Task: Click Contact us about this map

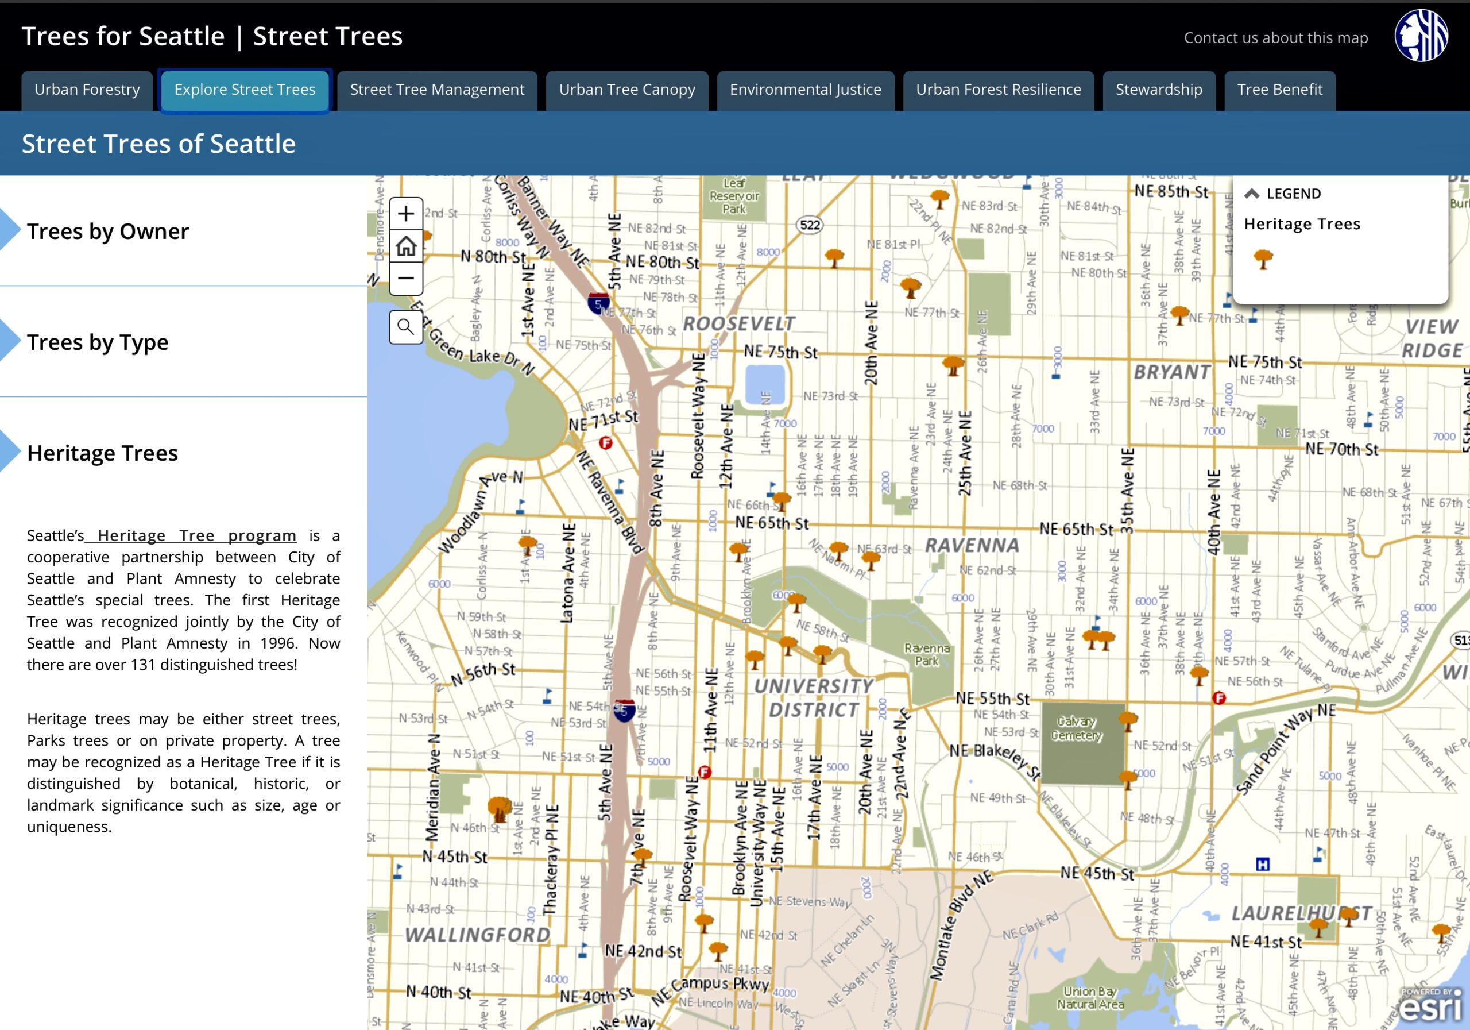Action: coord(1276,38)
